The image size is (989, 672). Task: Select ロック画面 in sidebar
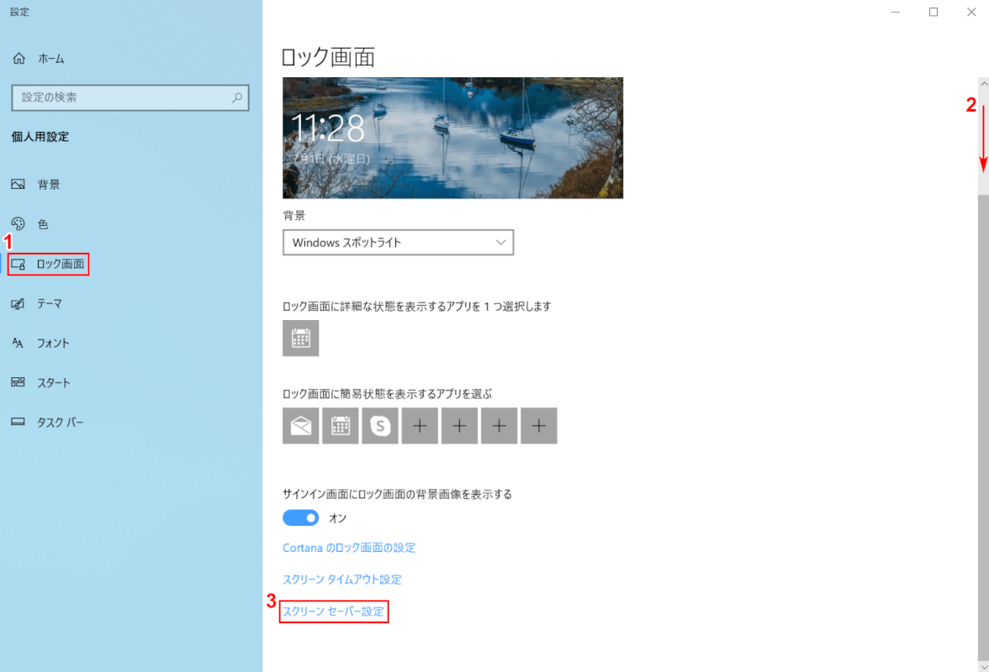click(x=59, y=265)
